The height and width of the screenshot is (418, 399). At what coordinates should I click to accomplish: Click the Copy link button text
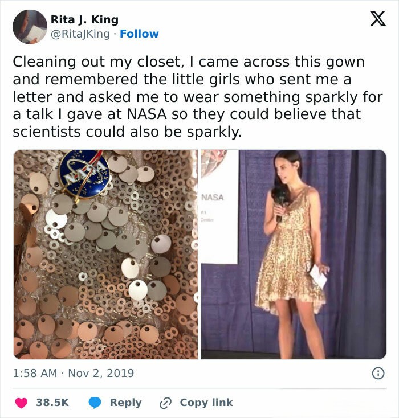(x=206, y=403)
